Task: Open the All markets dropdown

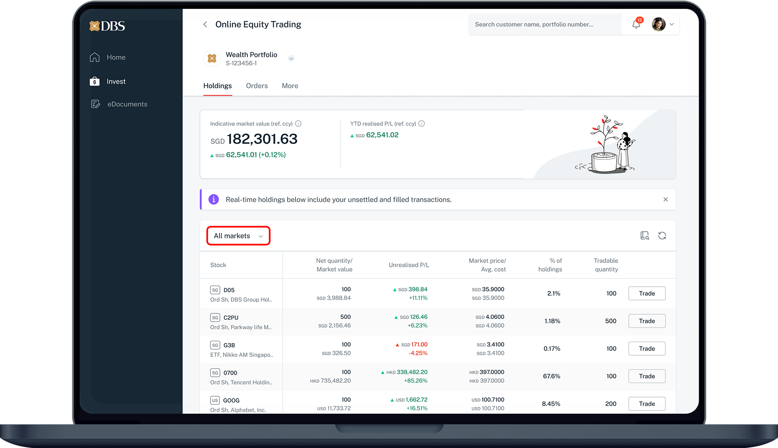Action: pyautogui.click(x=238, y=236)
